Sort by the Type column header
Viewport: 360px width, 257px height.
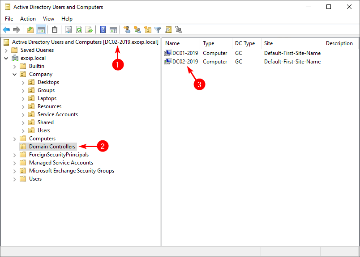point(216,43)
